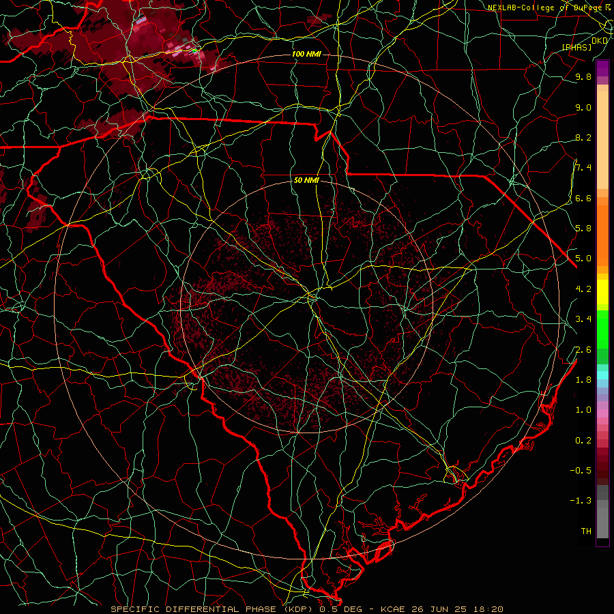Click the 9.0 scale value
614x614 pixels.
(583, 107)
